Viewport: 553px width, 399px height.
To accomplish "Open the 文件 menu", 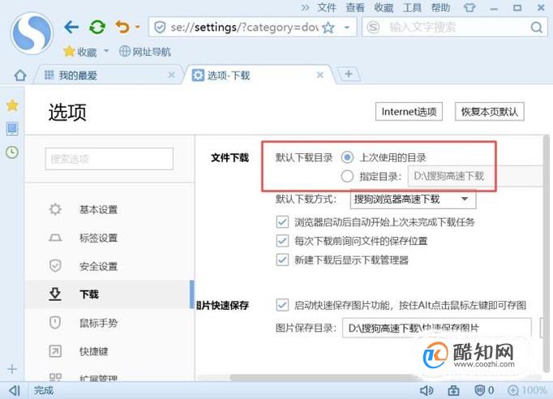I will [327, 7].
